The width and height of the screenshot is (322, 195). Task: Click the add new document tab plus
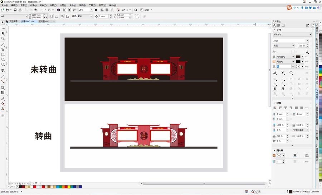pyautogui.click(x=54, y=22)
